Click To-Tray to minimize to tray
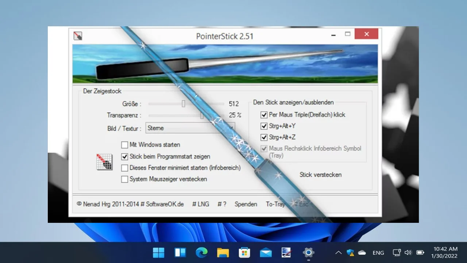 pos(275,204)
